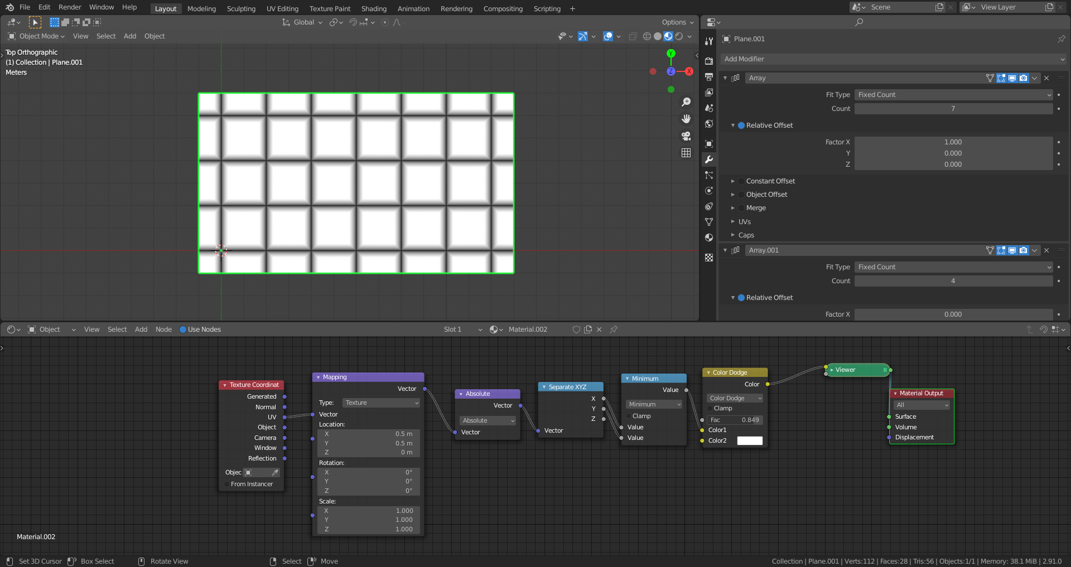Screen dimensions: 1071x567
Task: Toggle Array.001 modifier edit mode display
Action: coord(1001,250)
